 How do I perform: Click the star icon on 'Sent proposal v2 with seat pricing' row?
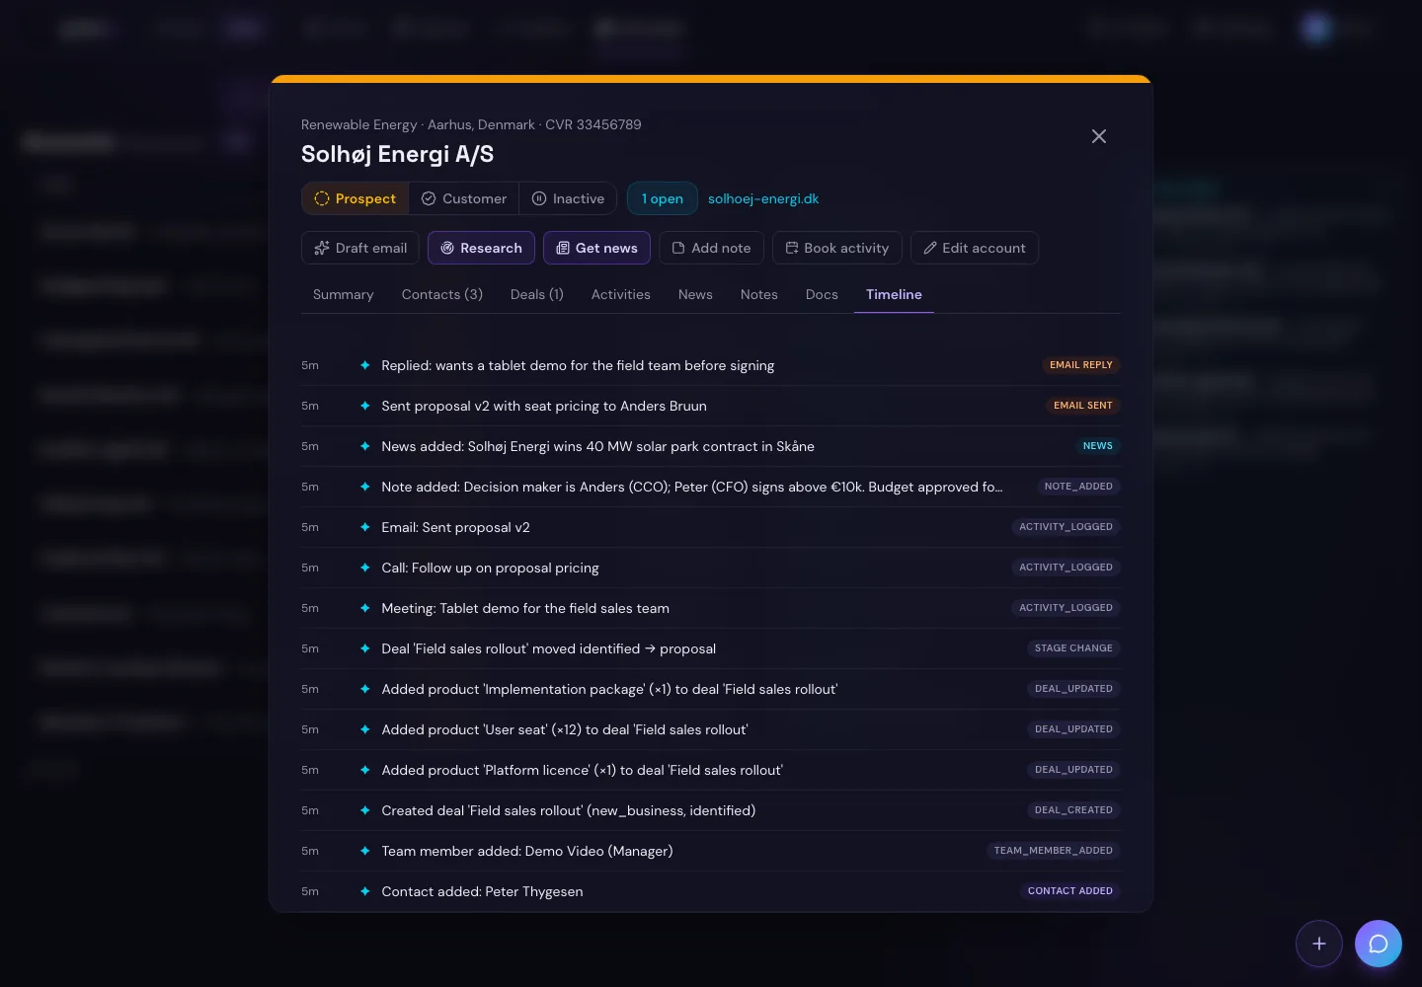pyautogui.click(x=365, y=406)
